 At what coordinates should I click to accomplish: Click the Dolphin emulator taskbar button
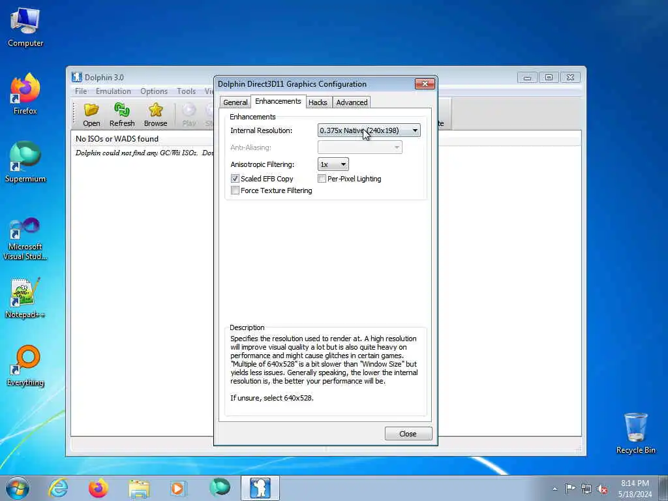260,488
